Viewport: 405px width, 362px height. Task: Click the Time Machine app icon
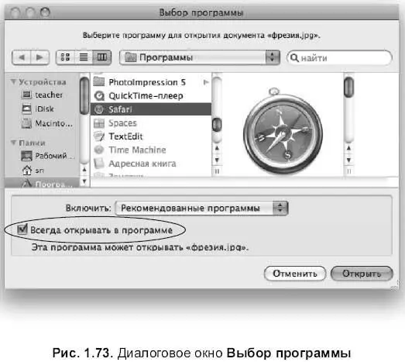(99, 150)
